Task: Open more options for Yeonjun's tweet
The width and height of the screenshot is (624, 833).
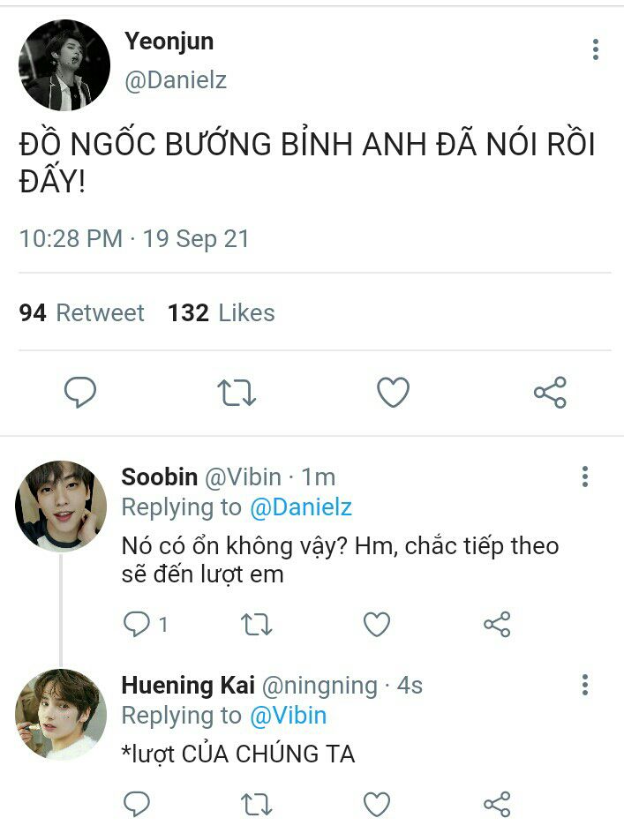Action: point(595,49)
